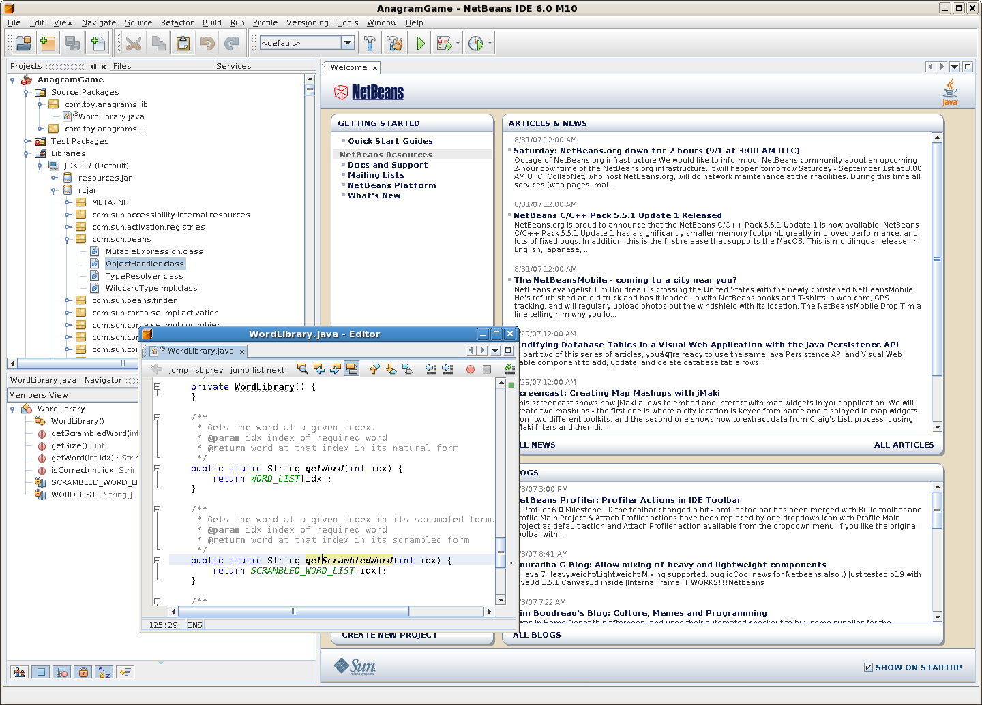This screenshot has width=982, height=705.
Task: Open the Refactor menu
Action: [x=177, y=22]
